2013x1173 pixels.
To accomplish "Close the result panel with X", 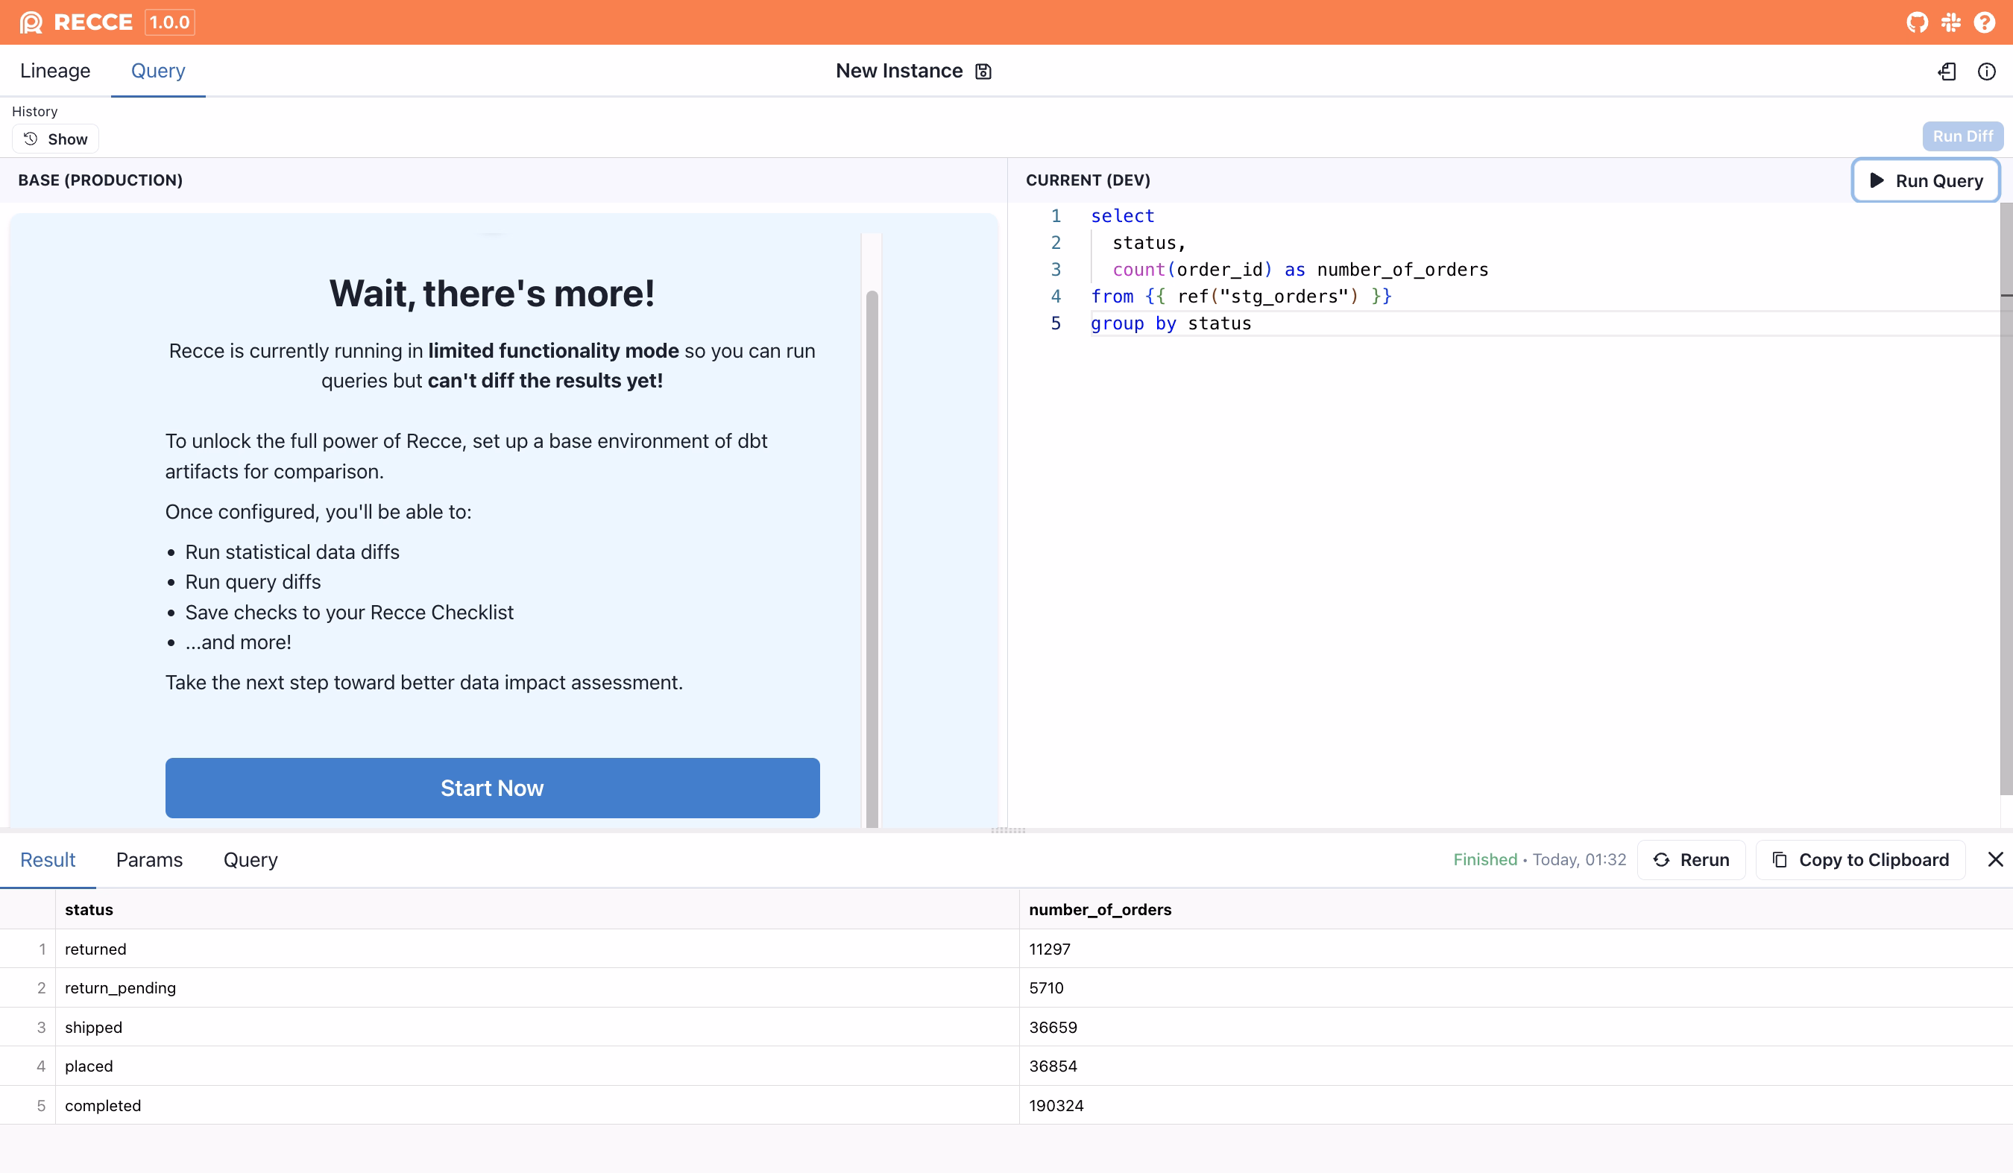I will click(x=1995, y=859).
